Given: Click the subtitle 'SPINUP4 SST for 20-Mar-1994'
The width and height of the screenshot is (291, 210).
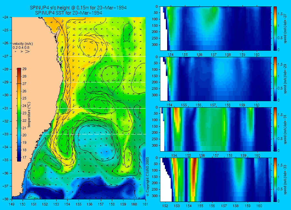Looking at the screenshot, I should (69, 13).
